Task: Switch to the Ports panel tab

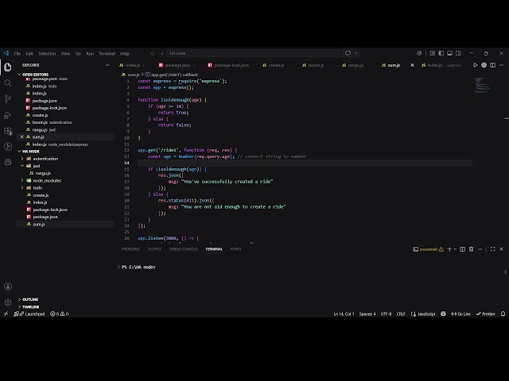Action: pos(235,249)
